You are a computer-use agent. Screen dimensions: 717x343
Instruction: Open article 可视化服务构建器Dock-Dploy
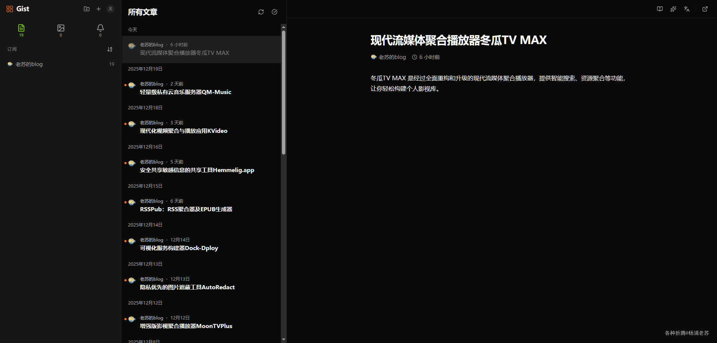[x=202, y=244]
